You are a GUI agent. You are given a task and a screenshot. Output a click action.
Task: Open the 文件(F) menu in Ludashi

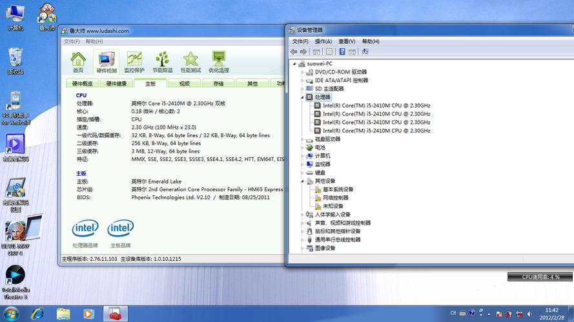(72, 42)
